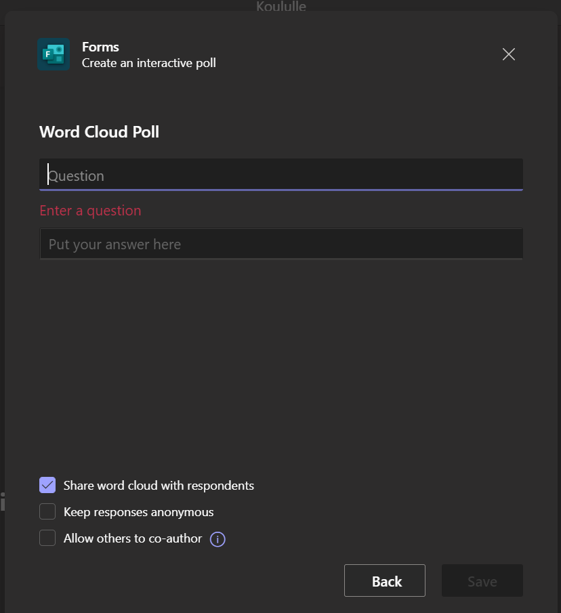Enable the Keep responses anonymous checkbox
Viewport: 561px width, 613px height.
click(47, 511)
